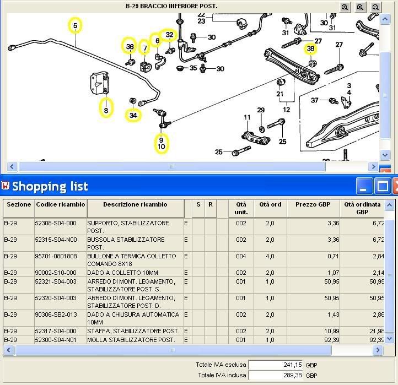Select part number 36 in diagram
Viewport: 398px width, 385px height.
[x=130, y=46]
